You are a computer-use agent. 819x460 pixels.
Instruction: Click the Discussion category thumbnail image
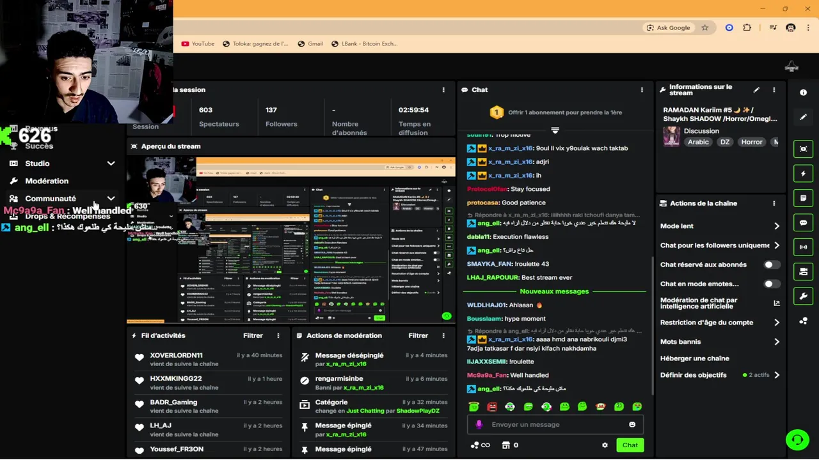click(671, 136)
